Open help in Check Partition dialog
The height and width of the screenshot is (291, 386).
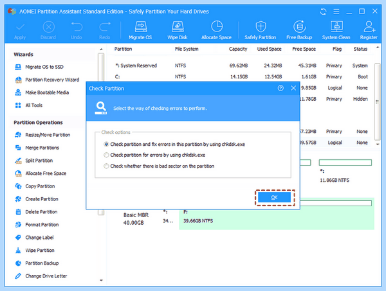pos(280,88)
